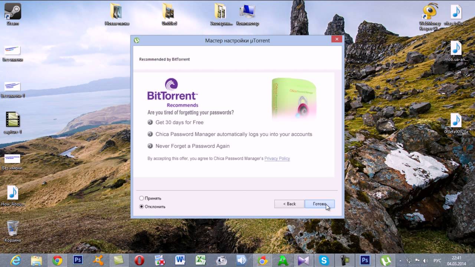The width and height of the screenshot is (475, 267).
Task: Close the µTorrent setup wizard
Action: [x=337, y=39]
